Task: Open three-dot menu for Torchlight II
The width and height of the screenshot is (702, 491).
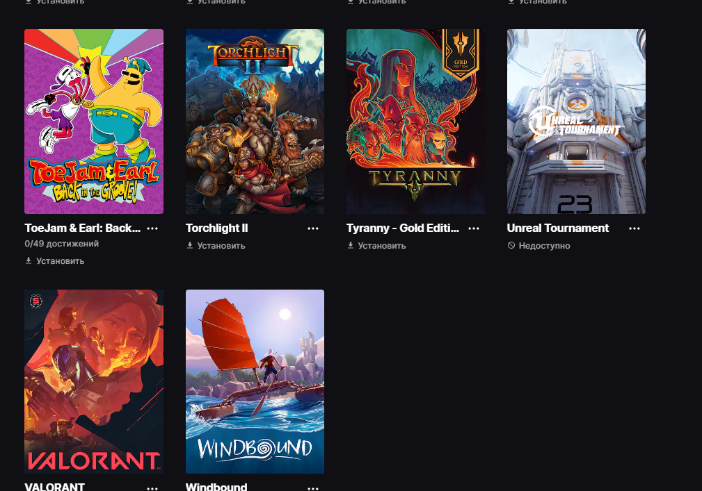Action: pos(313,228)
